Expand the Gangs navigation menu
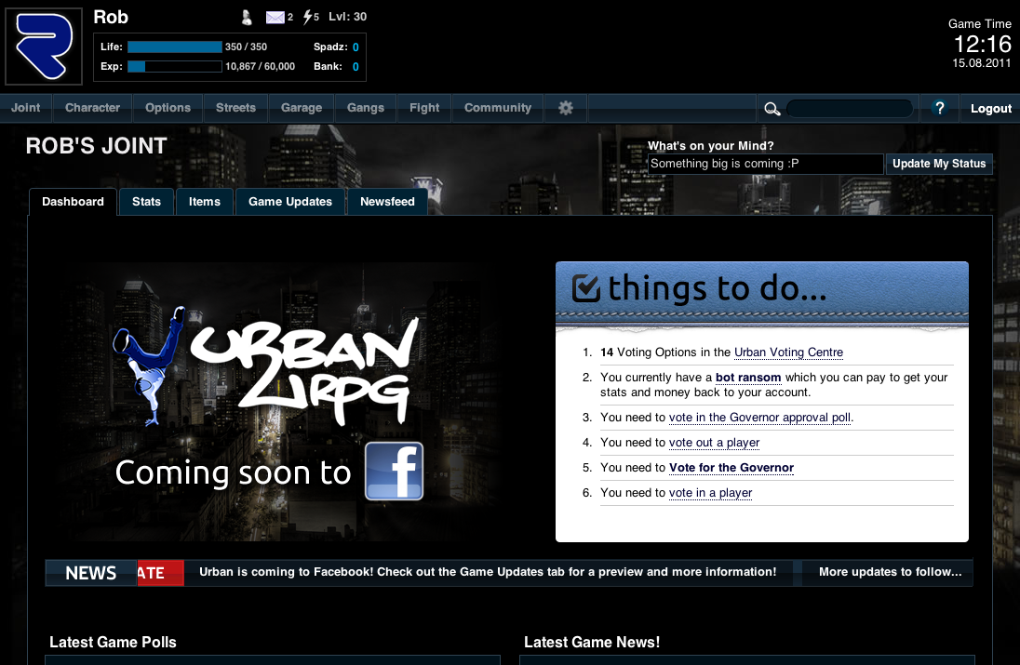 coord(366,108)
